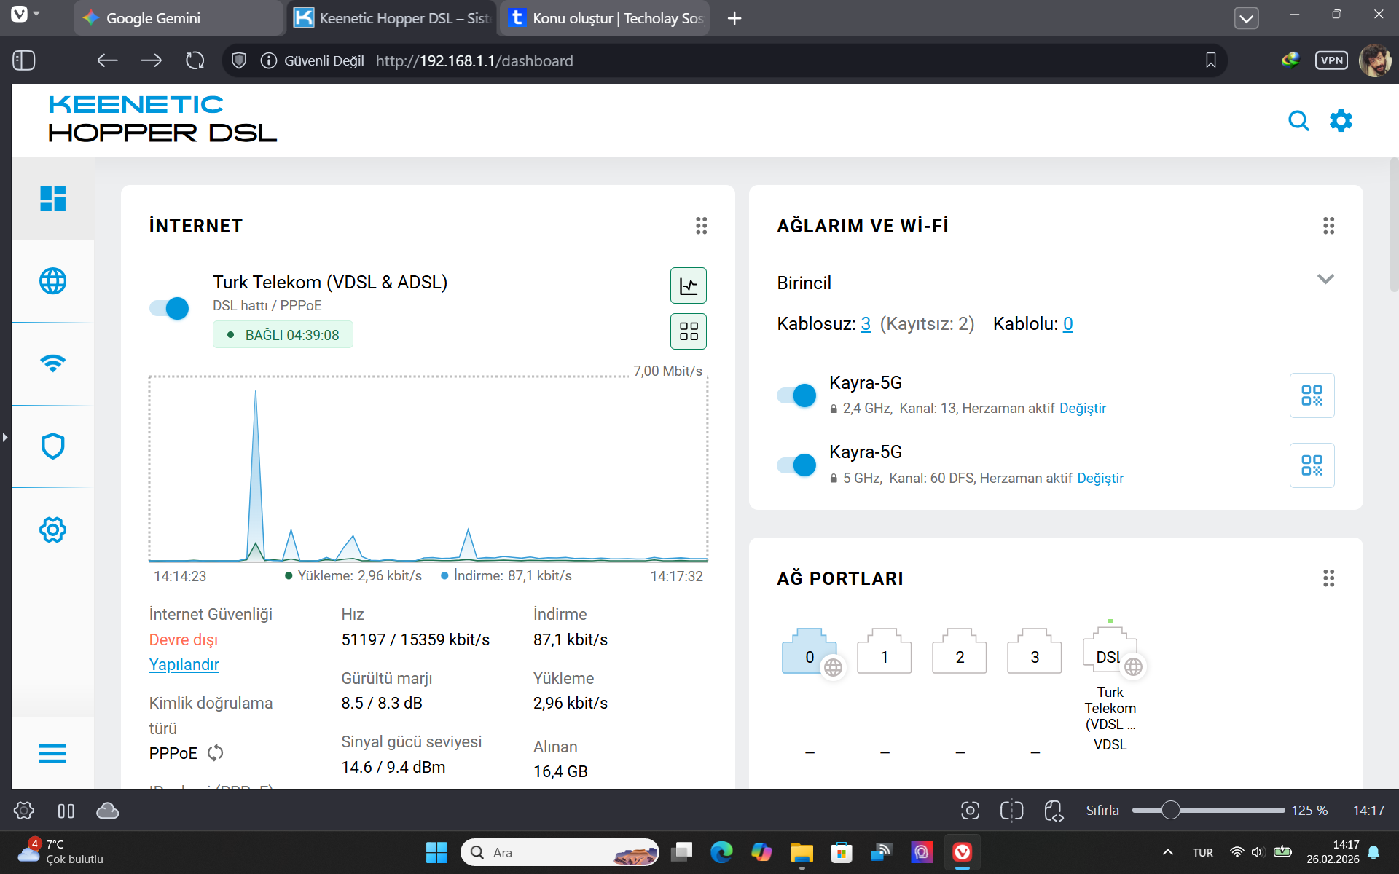Image resolution: width=1399 pixels, height=874 pixels.
Task: Click the BAĞLI 04:39:08 status badge
Action: [x=283, y=335]
